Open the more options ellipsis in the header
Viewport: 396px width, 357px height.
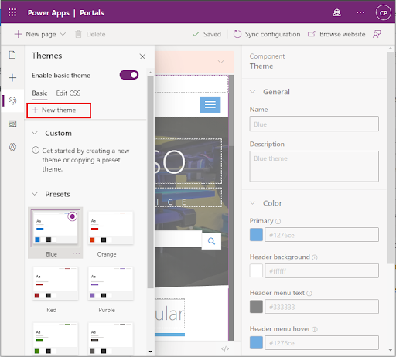pos(360,12)
